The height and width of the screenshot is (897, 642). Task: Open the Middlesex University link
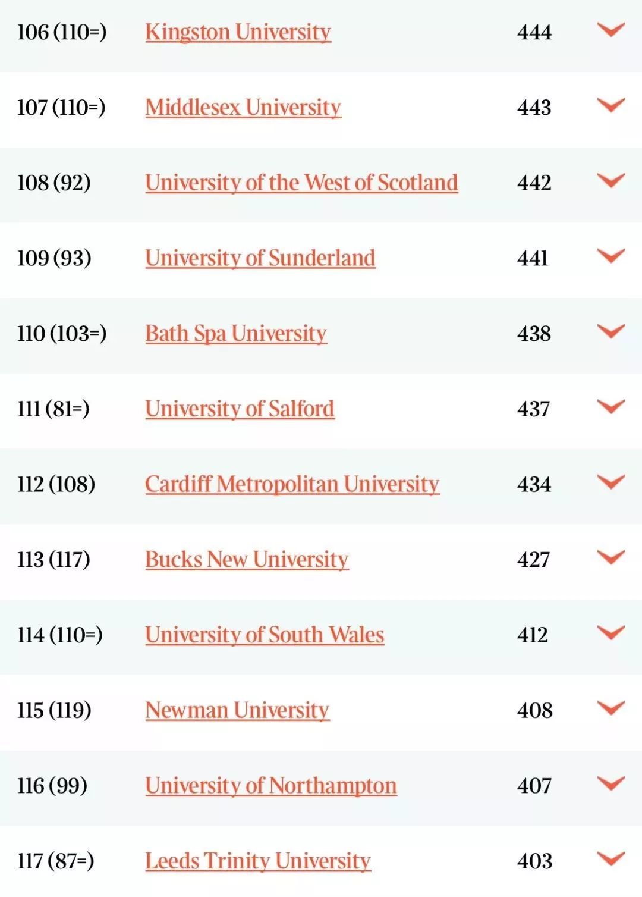tap(243, 108)
